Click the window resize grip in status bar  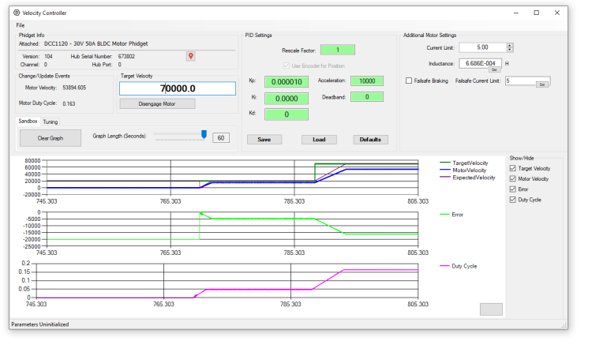click(x=564, y=325)
